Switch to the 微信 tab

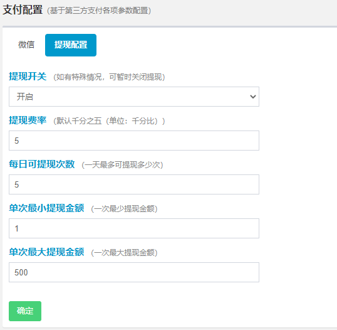coord(26,45)
